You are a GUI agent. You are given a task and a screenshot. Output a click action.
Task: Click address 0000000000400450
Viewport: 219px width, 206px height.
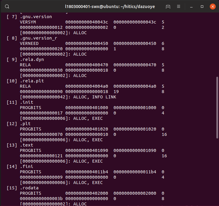87,43
